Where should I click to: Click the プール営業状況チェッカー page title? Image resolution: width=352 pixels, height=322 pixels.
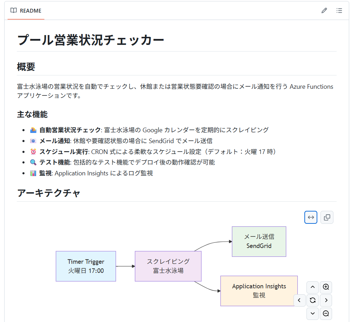[91, 40]
